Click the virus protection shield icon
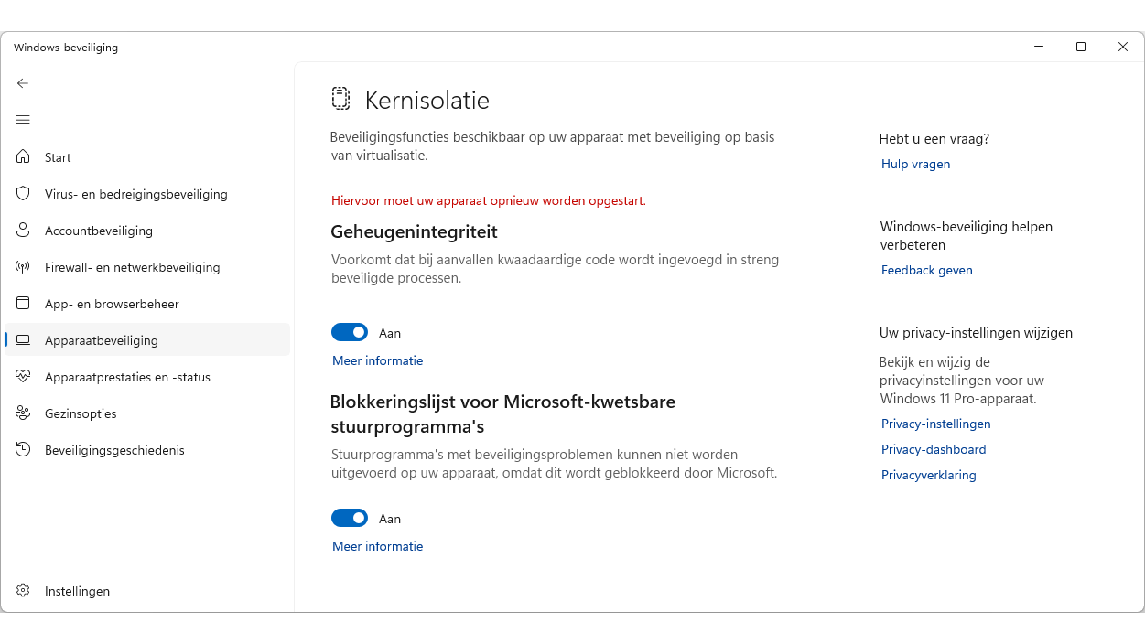1145x644 pixels. [x=23, y=194]
